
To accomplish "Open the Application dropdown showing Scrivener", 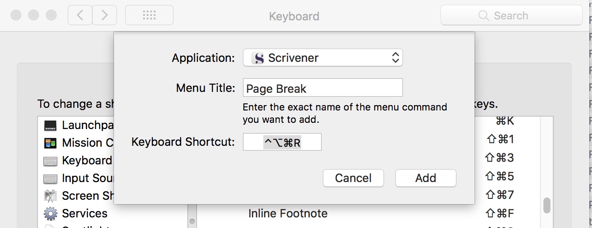I will pyautogui.click(x=323, y=57).
